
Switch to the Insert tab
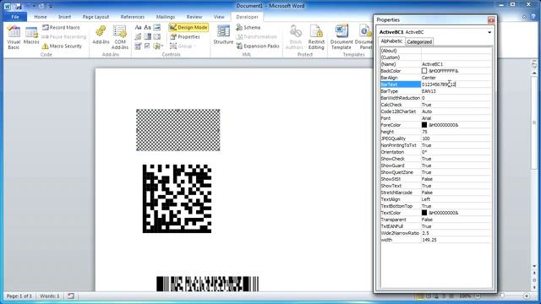coord(64,17)
